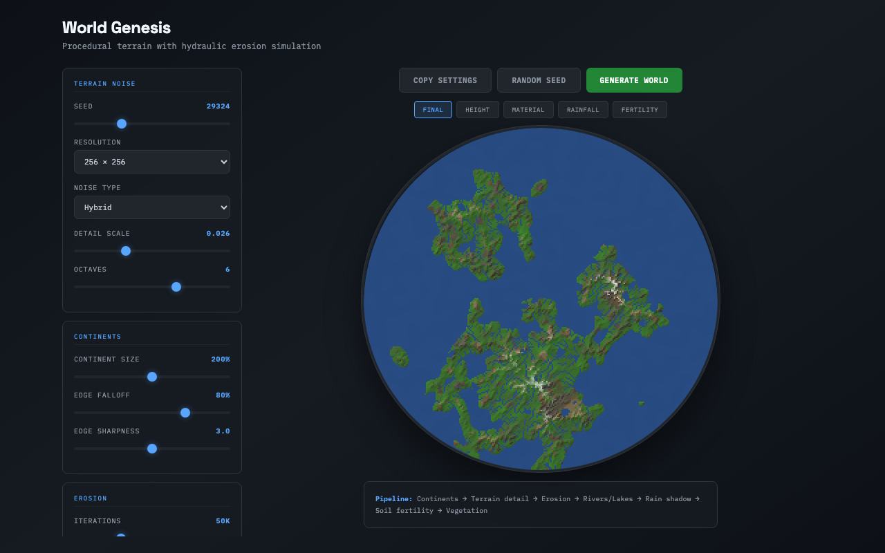The height and width of the screenshot is (553, 885).
Task: Open the Fertility view tab
Action: tap(639, 110)
